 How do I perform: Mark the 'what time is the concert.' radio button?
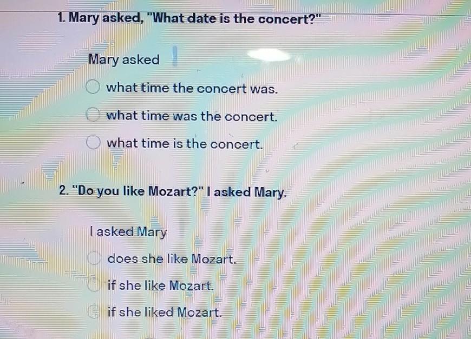94,143
